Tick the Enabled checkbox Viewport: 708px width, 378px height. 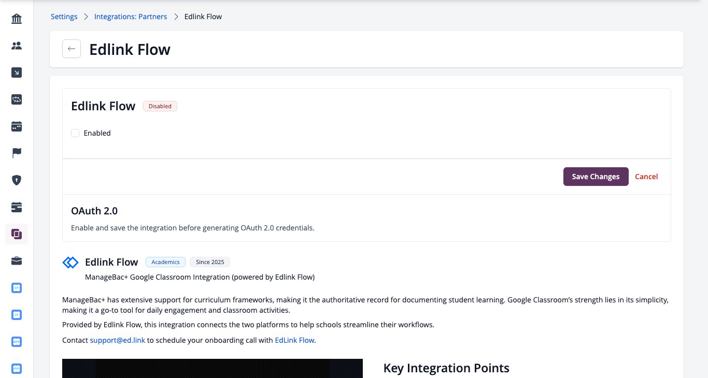75,133
